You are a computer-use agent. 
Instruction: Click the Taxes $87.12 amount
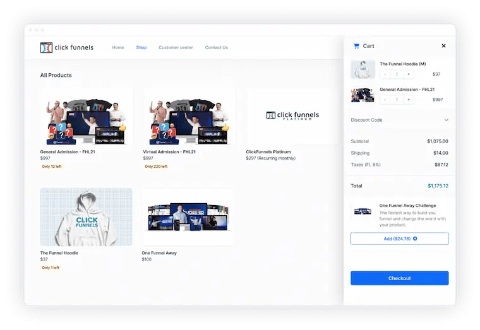click(441, 165)
